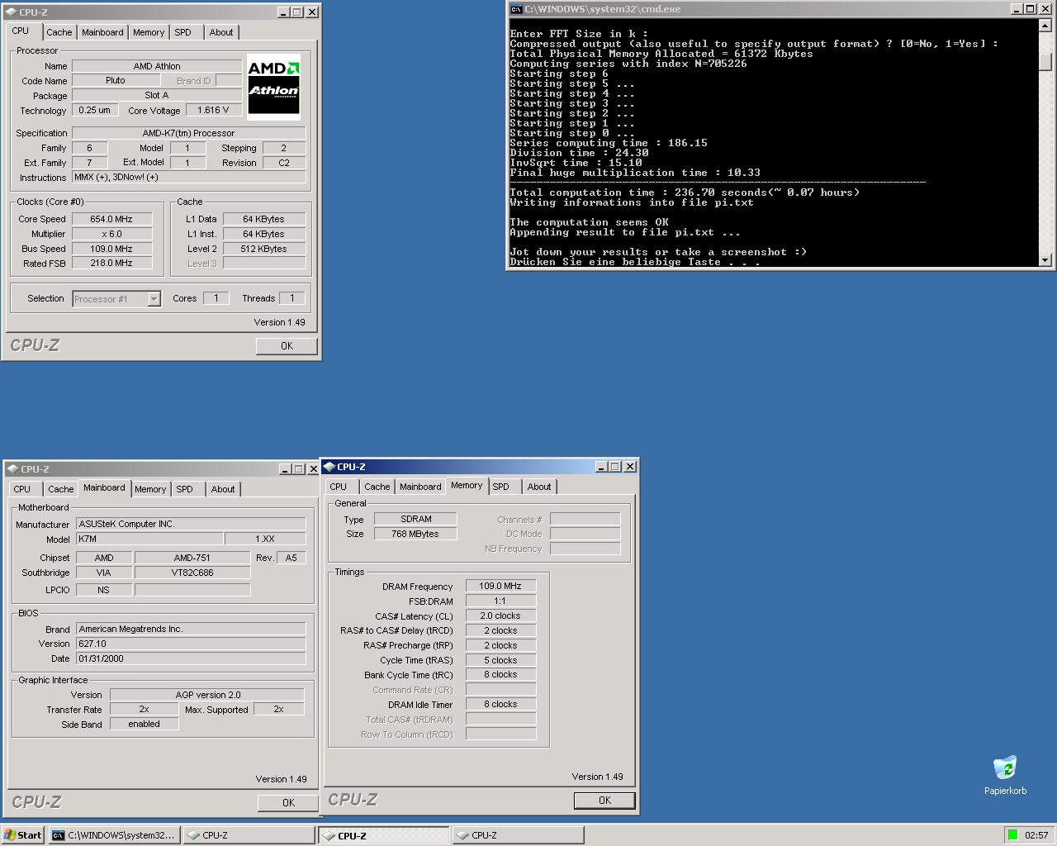Select Cache tab in Memory CPU-Z window
The width and height of the screenshot is (1057, 846).
(x=377, y=487)
